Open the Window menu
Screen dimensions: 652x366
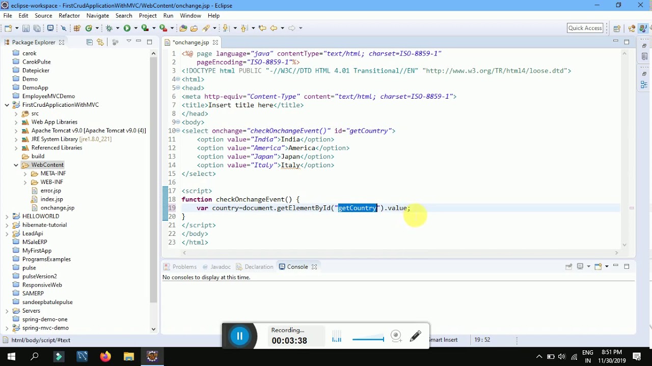click(x=191, y=16)
